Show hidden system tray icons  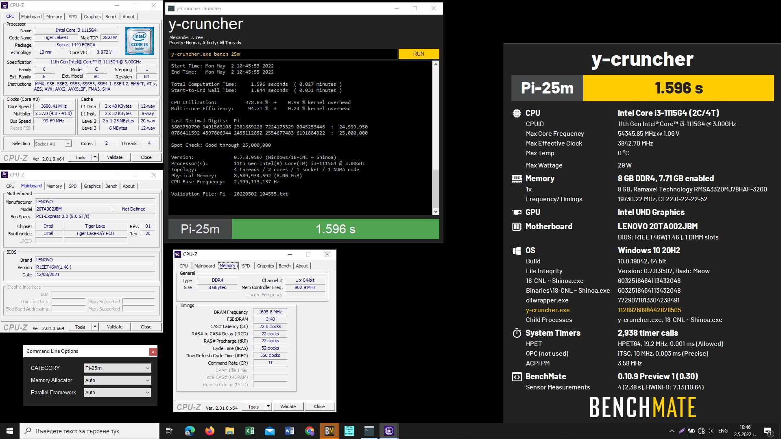(x=672, y=431)
